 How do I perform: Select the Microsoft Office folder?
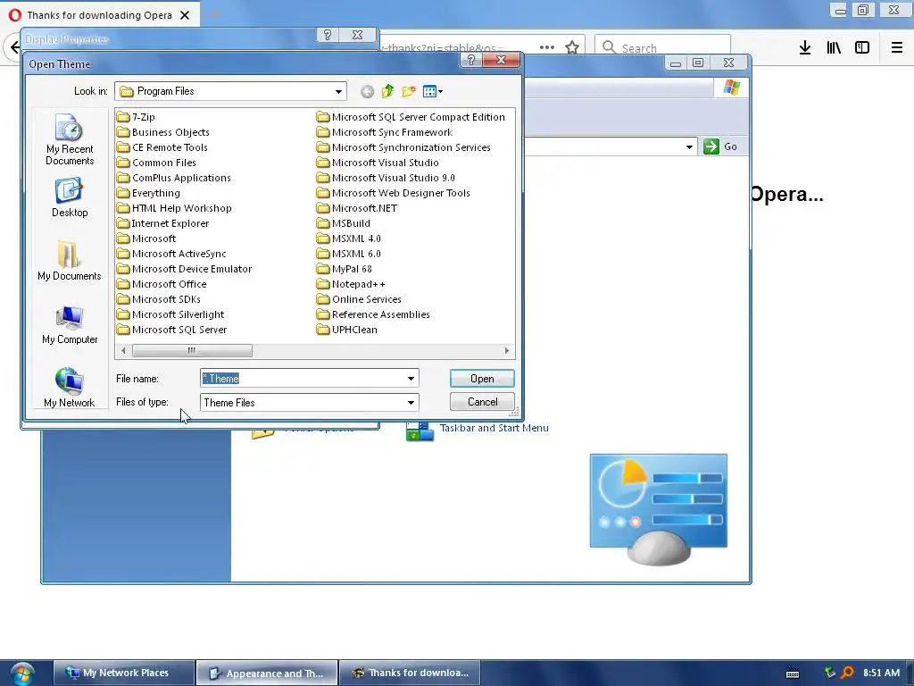pos(162,284)
